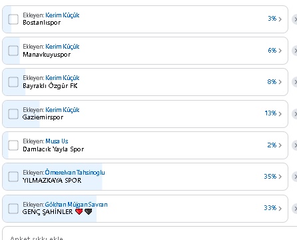Visit Ömerelvan Tahsinoglu profile

point(75,173)
